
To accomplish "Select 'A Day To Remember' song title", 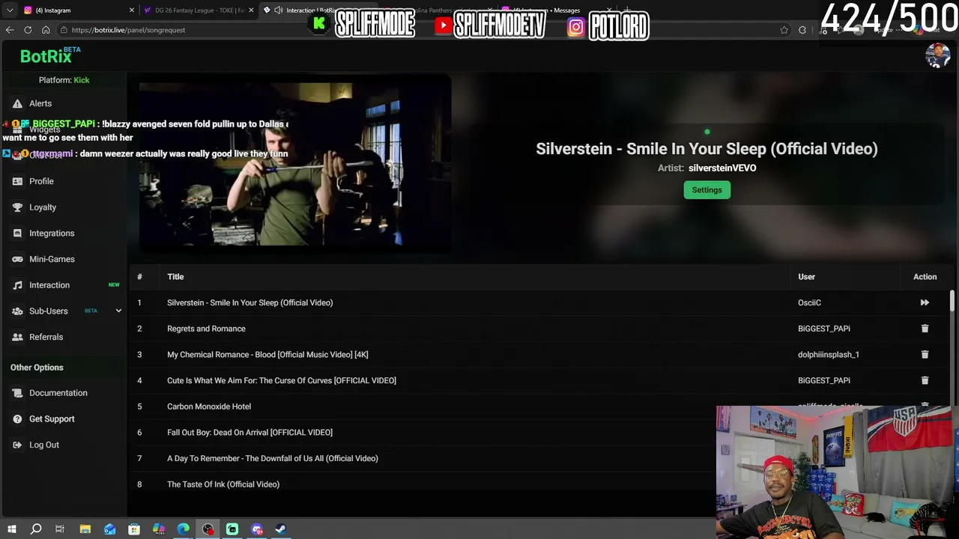I will click(273, 458).
